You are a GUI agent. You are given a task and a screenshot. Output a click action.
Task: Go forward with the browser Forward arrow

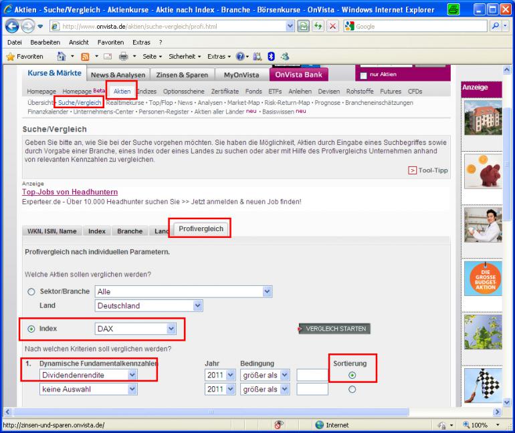(28, 26)
